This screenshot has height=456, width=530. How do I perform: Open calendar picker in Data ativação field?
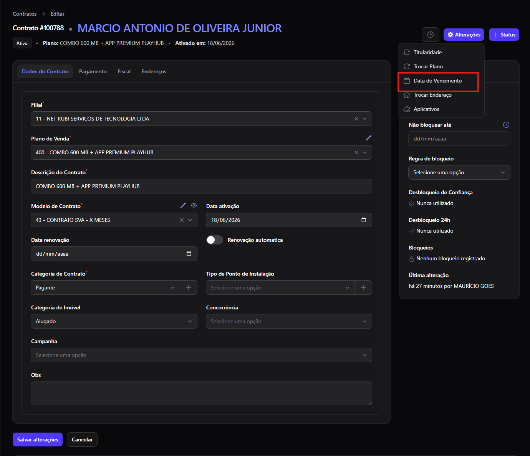tap(364, 220)
